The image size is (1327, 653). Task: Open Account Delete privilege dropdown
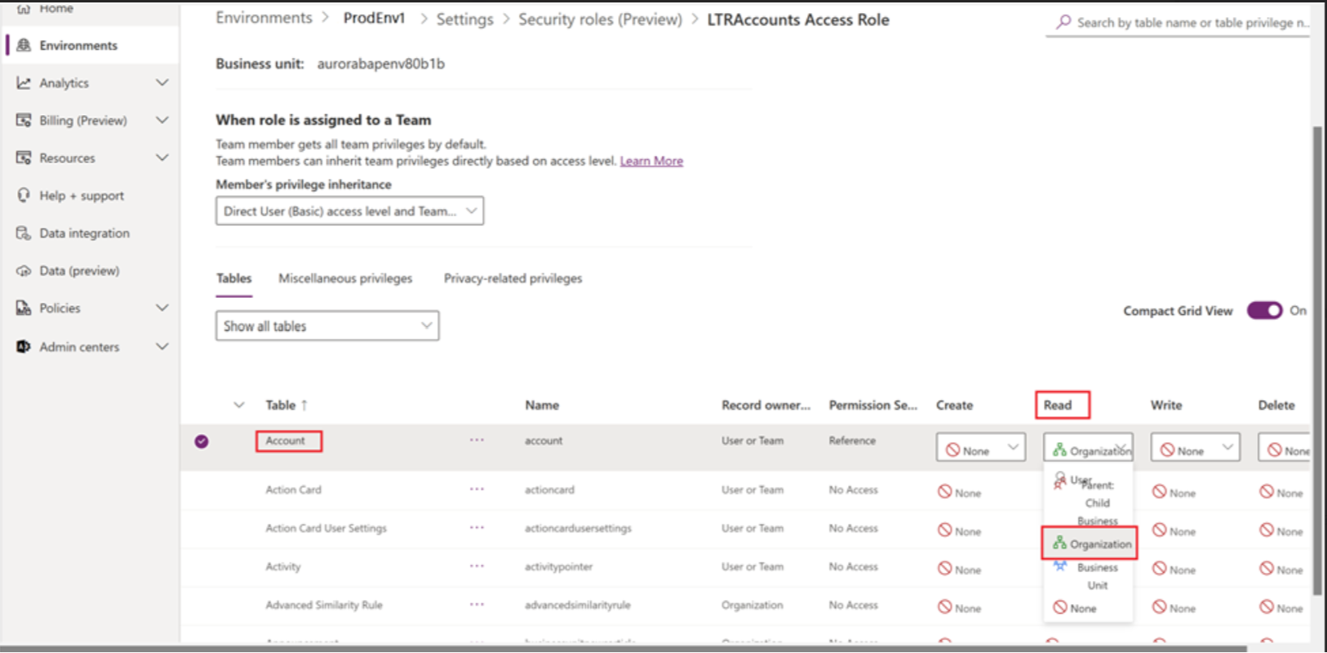(1285, 448)
